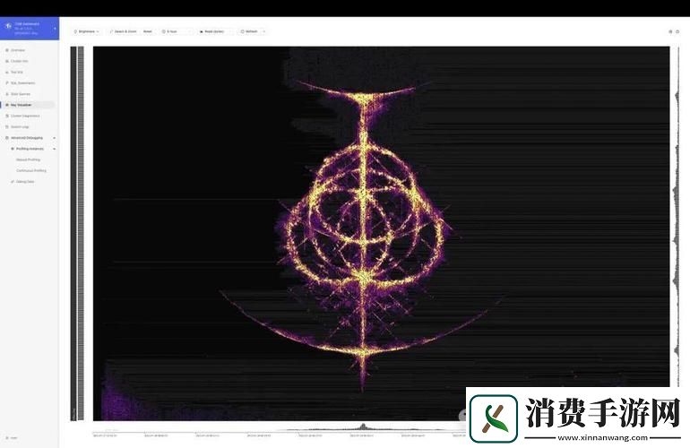
Task: Open the Search Logs icon entry
Action: [x=7, y=126]
